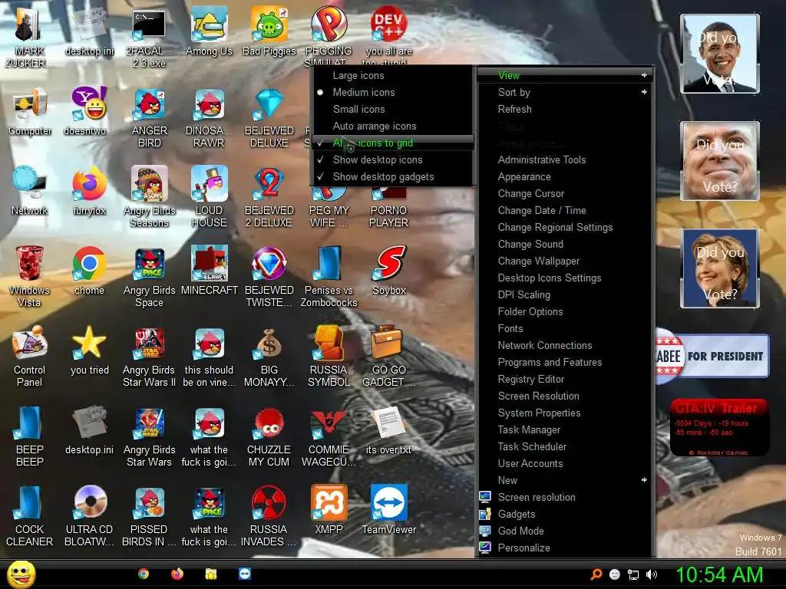Image resolution: width=786 pixels, height=589 pixels.
Task: Select Medium icons view option
Action: click(392, 93)
